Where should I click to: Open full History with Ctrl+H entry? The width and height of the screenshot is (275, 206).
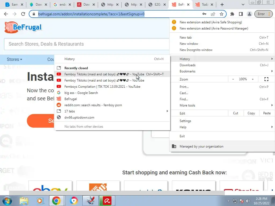click(x=112, y=59)
